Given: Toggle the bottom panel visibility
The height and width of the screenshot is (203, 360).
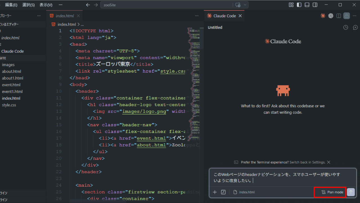Looking at the screenshot, I should coord(307,5).
